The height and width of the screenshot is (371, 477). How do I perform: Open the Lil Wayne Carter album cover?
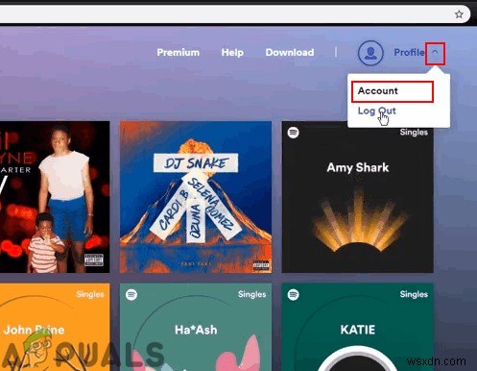coord(55,197)
